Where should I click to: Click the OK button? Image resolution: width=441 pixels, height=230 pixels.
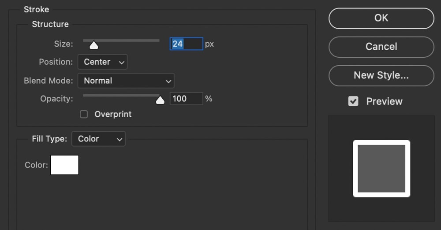tap(381, 18)
